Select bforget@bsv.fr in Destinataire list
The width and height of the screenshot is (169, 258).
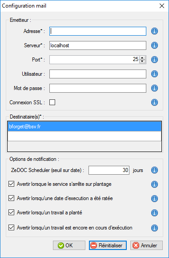pos(84,127)
